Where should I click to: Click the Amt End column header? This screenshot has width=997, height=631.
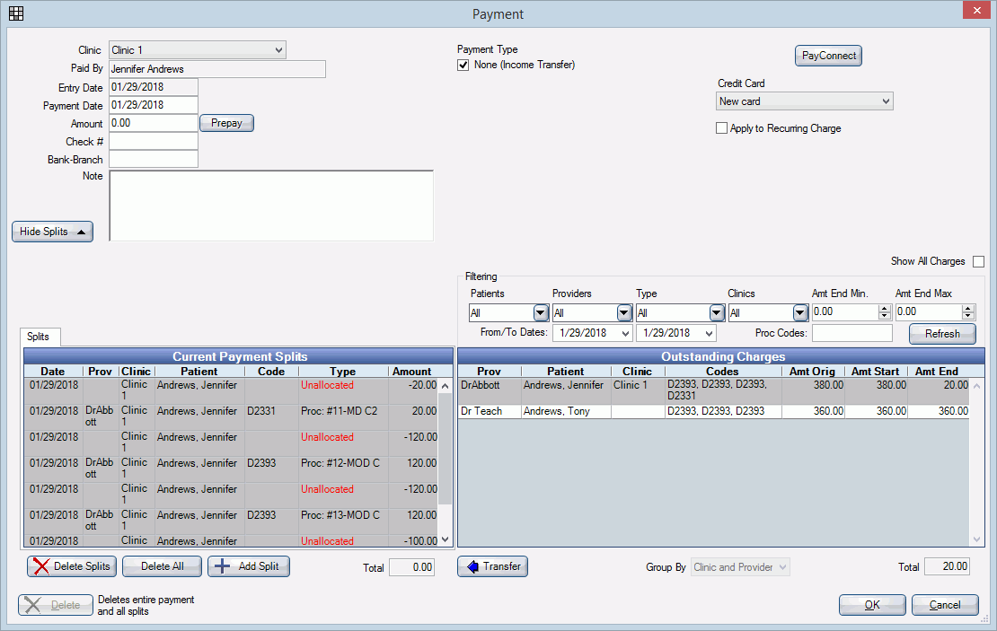coord(937,372)
